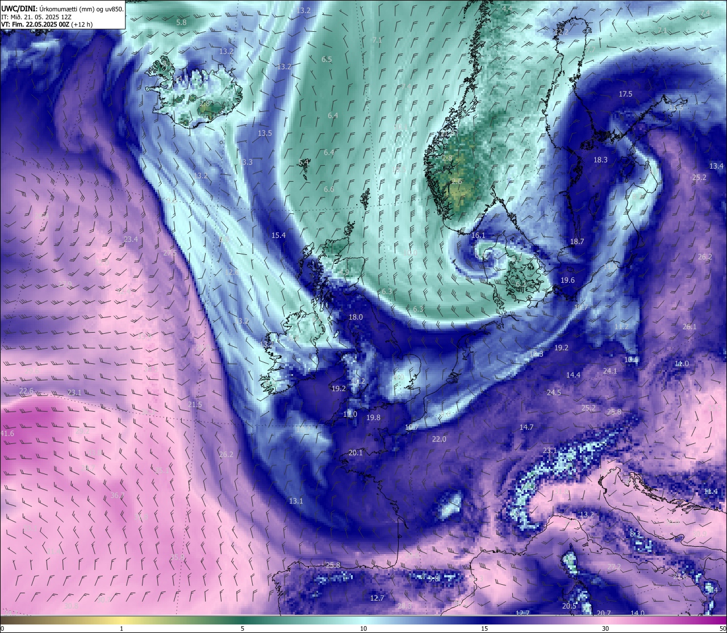Click the map value 12.0
The height and width of the screenshot is (633, 727).
pyautogui.click(x=350, y=414)
